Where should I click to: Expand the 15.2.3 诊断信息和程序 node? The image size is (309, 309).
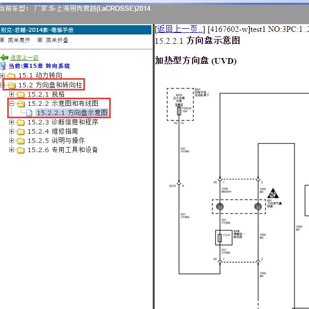coord(11,122)
